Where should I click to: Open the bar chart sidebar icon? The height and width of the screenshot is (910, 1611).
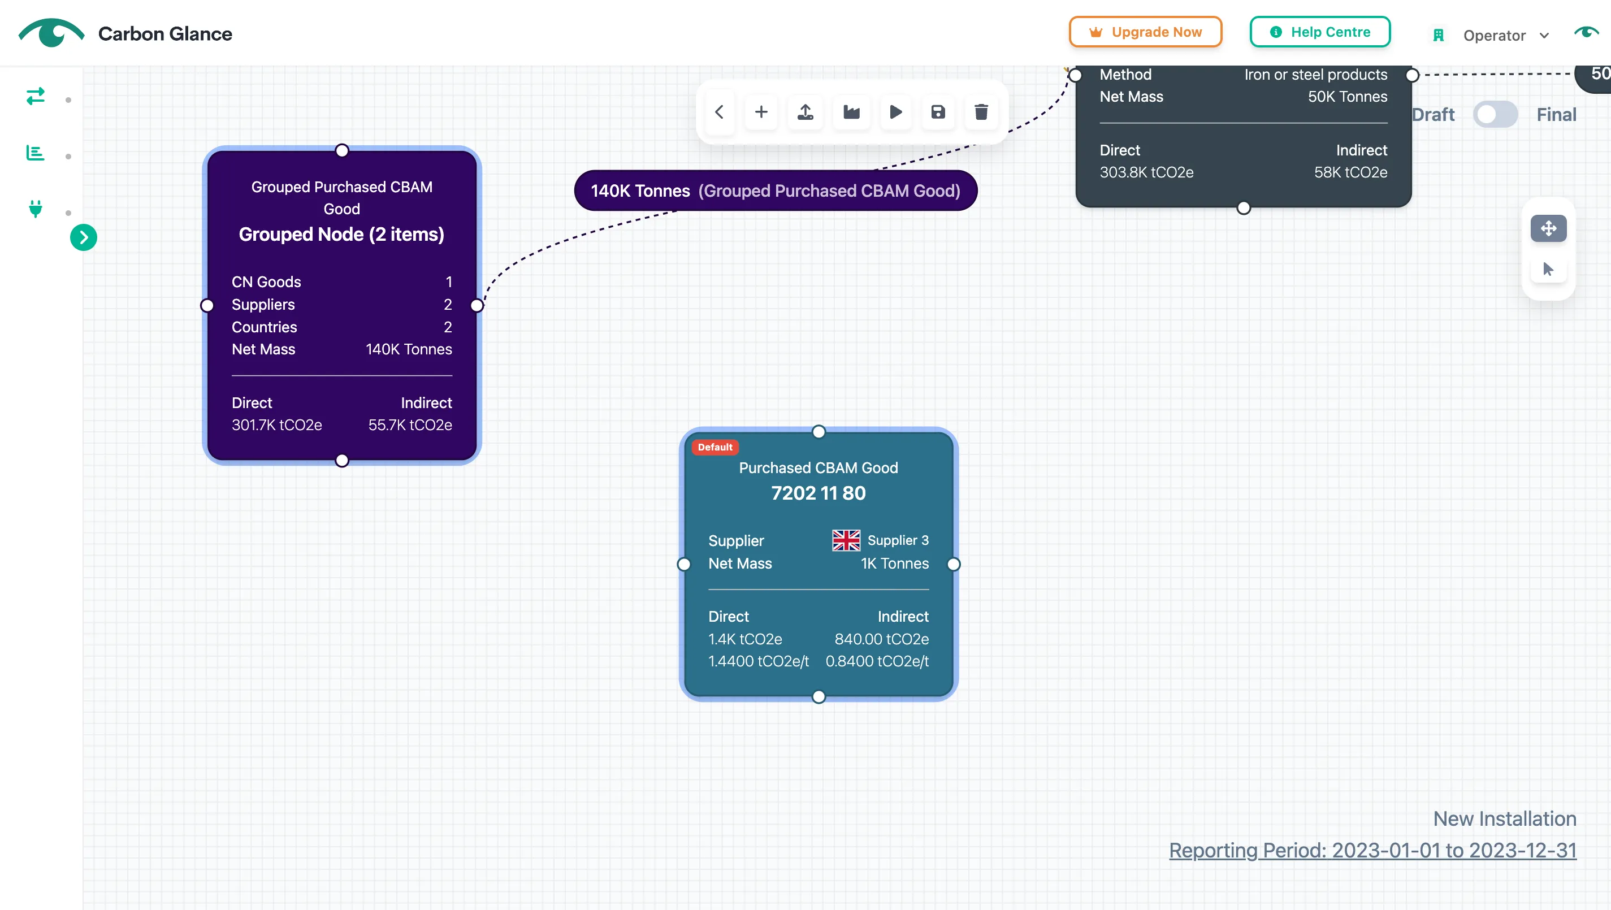[x=36, y=153]
